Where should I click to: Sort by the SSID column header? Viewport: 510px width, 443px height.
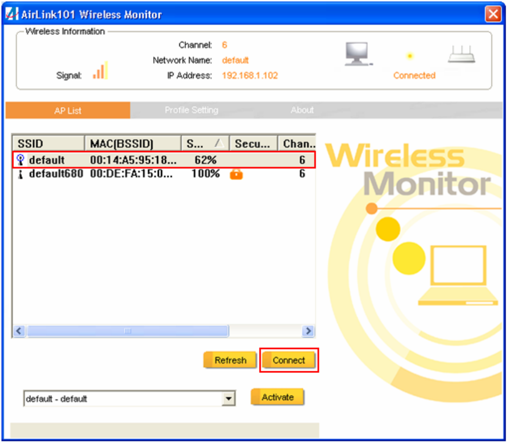coord(48,143)
